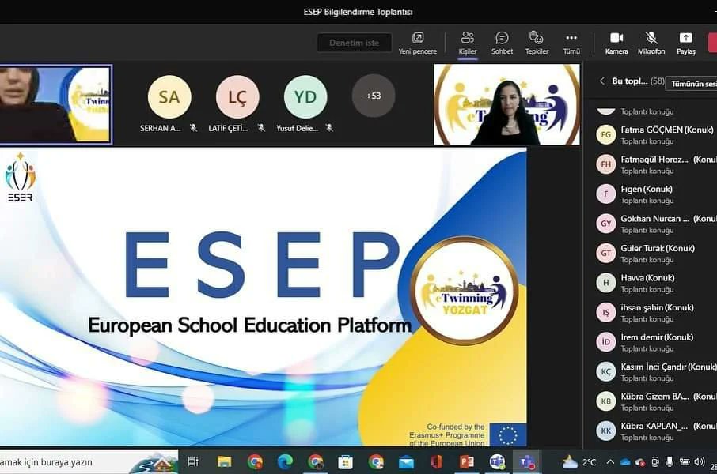Click the Windows taskbar search box
717x474 pixels.
(x=89, y=462)
